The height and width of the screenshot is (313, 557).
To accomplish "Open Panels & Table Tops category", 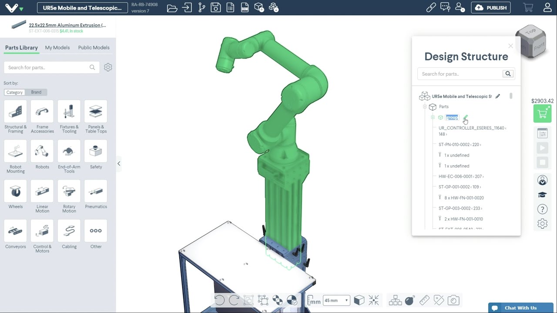I will click(x=96, y=117).
